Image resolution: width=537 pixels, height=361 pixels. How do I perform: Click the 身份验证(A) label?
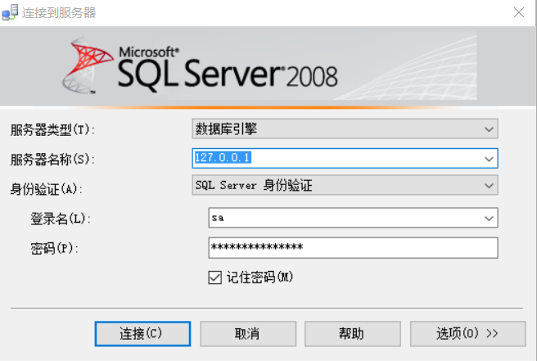pyautogui.click(x=46, y=189)
